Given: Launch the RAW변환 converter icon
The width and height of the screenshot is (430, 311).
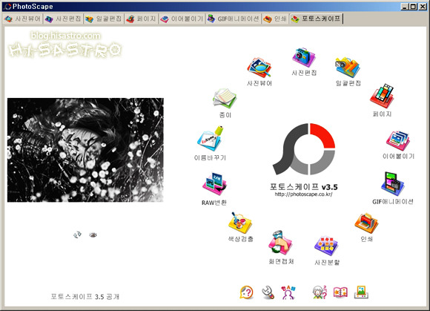Looking at the screenshot, I should (214, 184).
